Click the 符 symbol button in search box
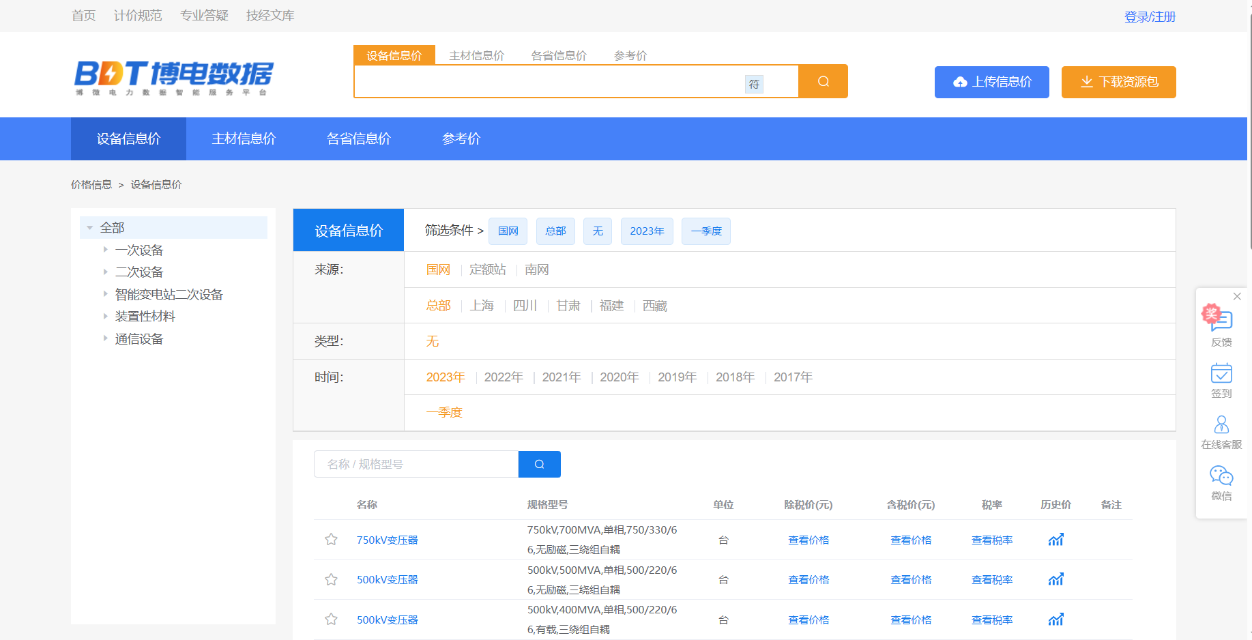This screenshot has height=640, width=1252. (754, 84)
